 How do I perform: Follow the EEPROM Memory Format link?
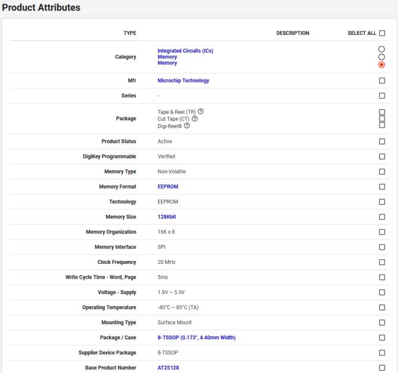[x=168, y=186]
